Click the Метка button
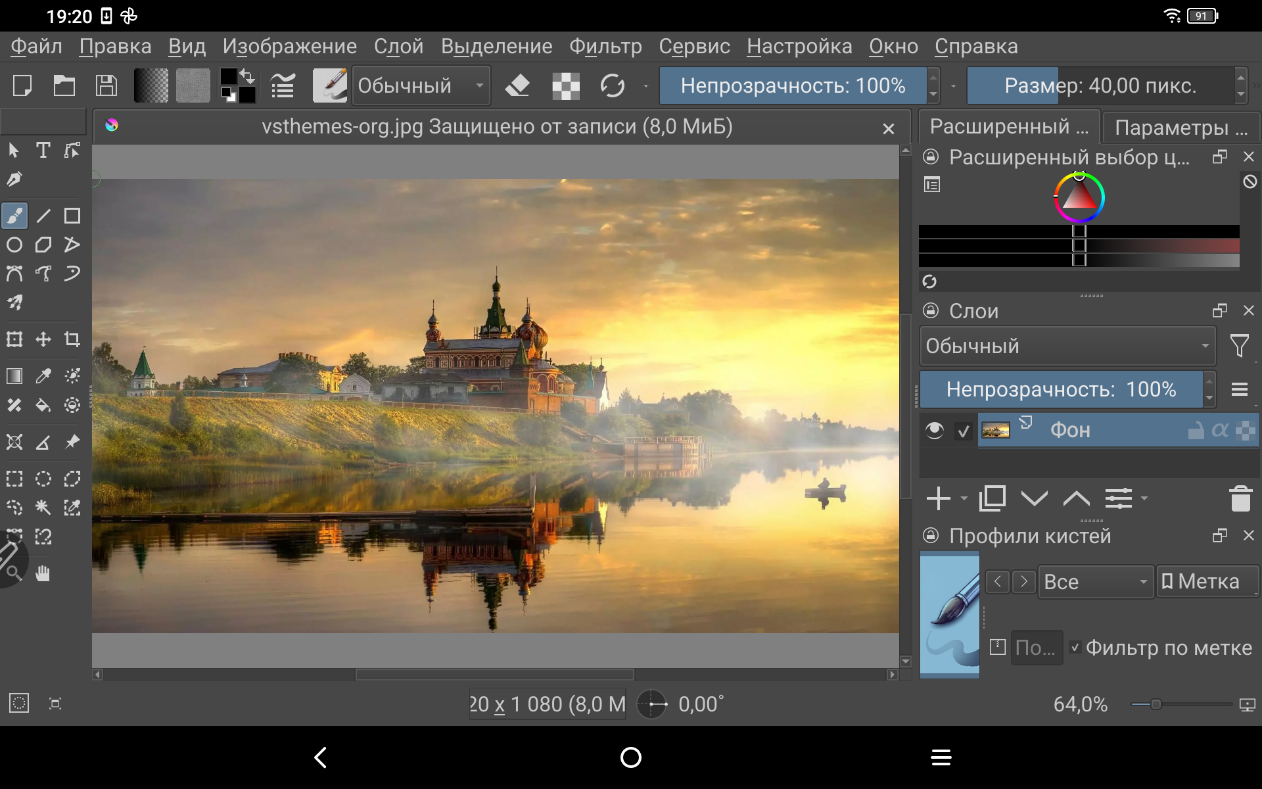Image resolution: width=1262 pixels, height=789 pixels. 1207,582
